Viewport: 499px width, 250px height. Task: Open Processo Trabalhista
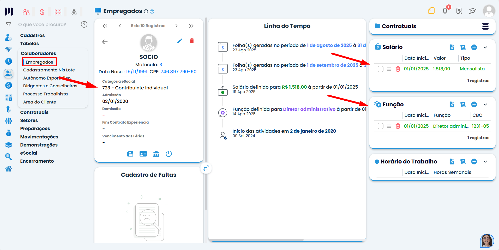click(45, 94)
